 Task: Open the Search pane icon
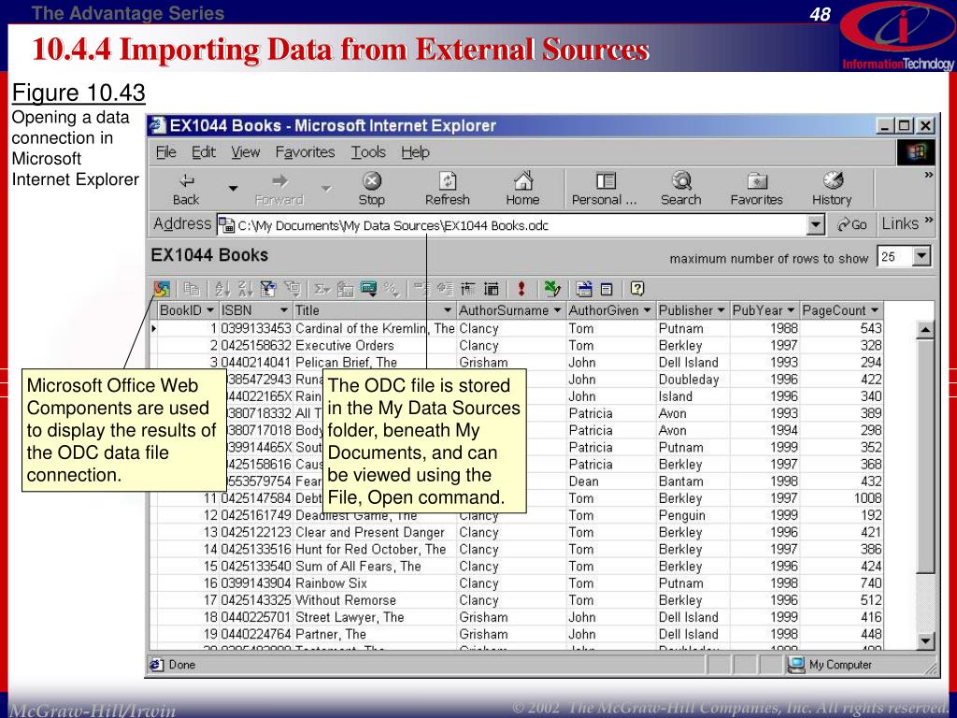point(681,181)
